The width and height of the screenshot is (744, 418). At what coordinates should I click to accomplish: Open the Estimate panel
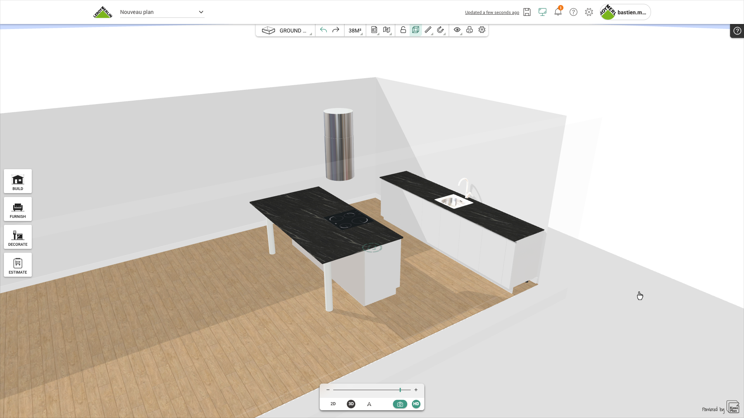[18, 265]
